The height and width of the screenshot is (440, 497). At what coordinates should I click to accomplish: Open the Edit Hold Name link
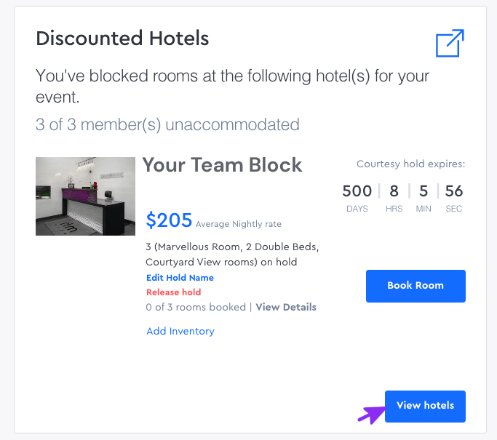tap(180, 278)
